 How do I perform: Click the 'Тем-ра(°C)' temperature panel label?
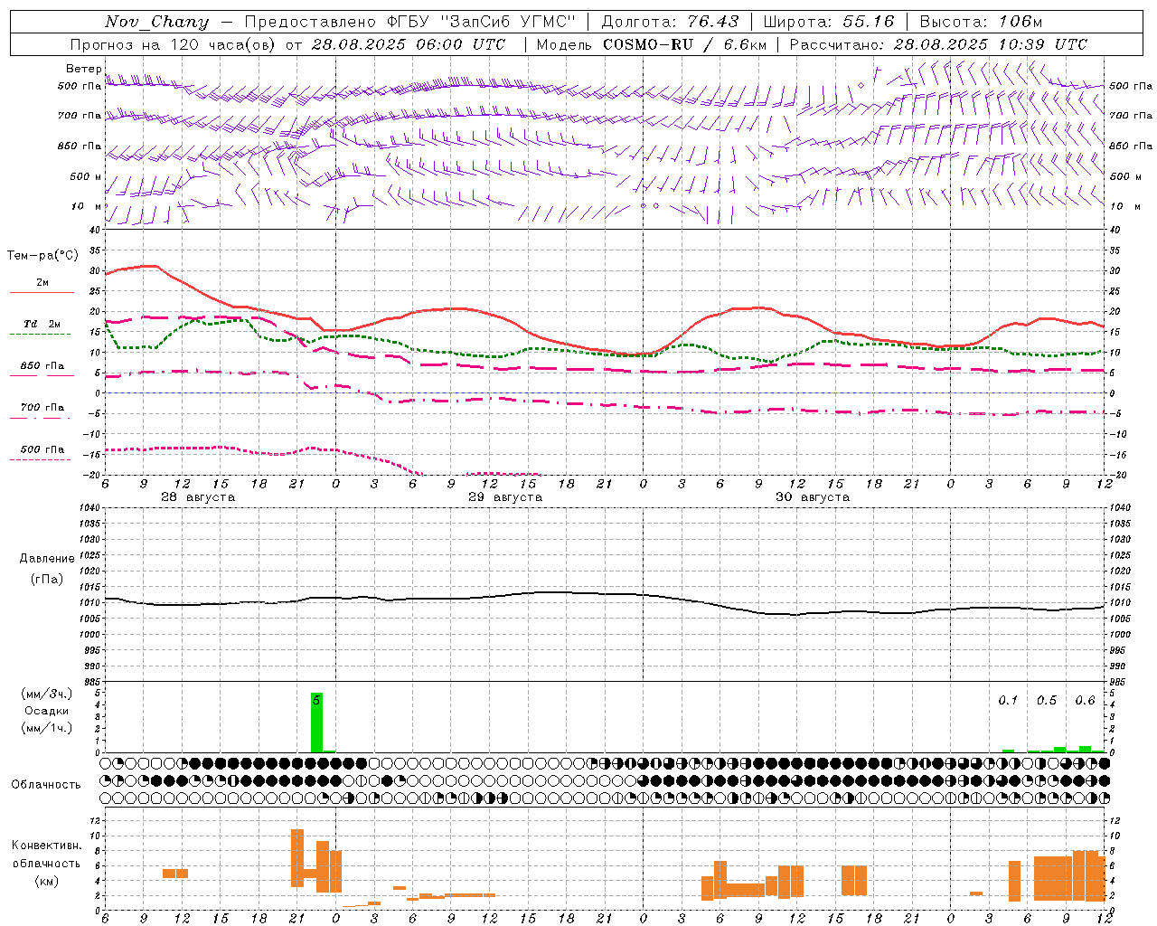tap(42, 256)
